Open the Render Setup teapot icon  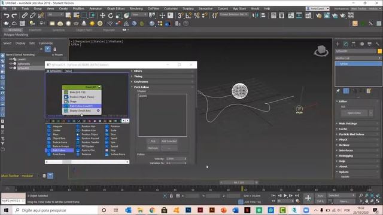point(319,16)
